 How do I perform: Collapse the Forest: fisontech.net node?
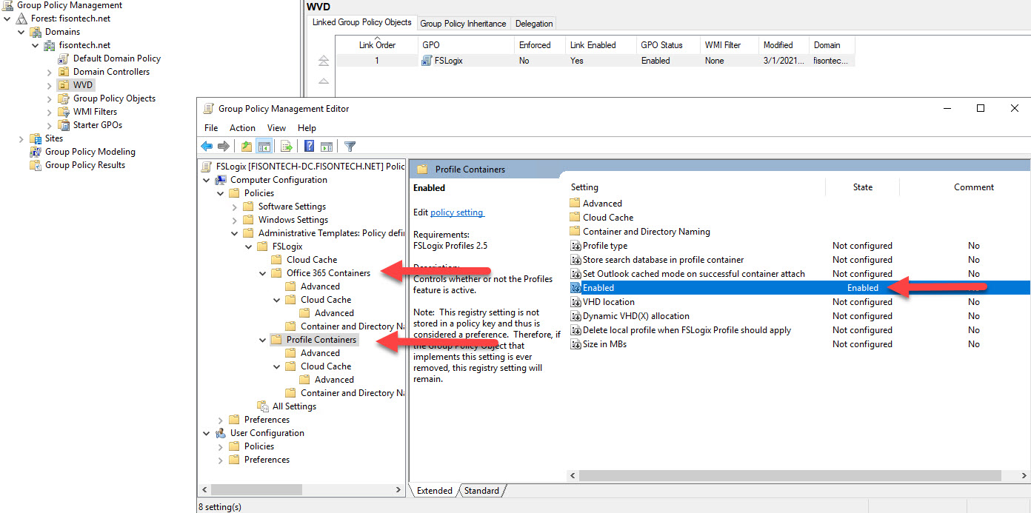click(7, 19)
